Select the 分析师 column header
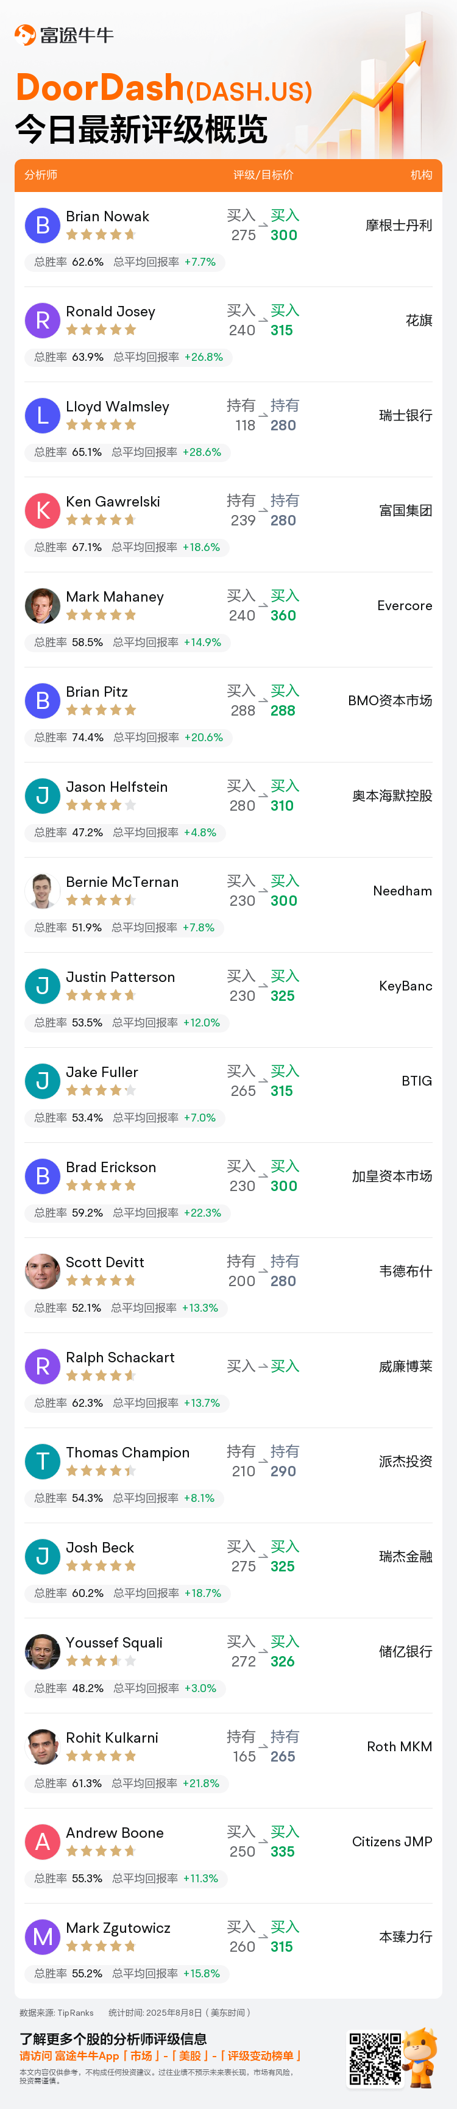Screen dimensions: 457x2109 pos(41,175)
